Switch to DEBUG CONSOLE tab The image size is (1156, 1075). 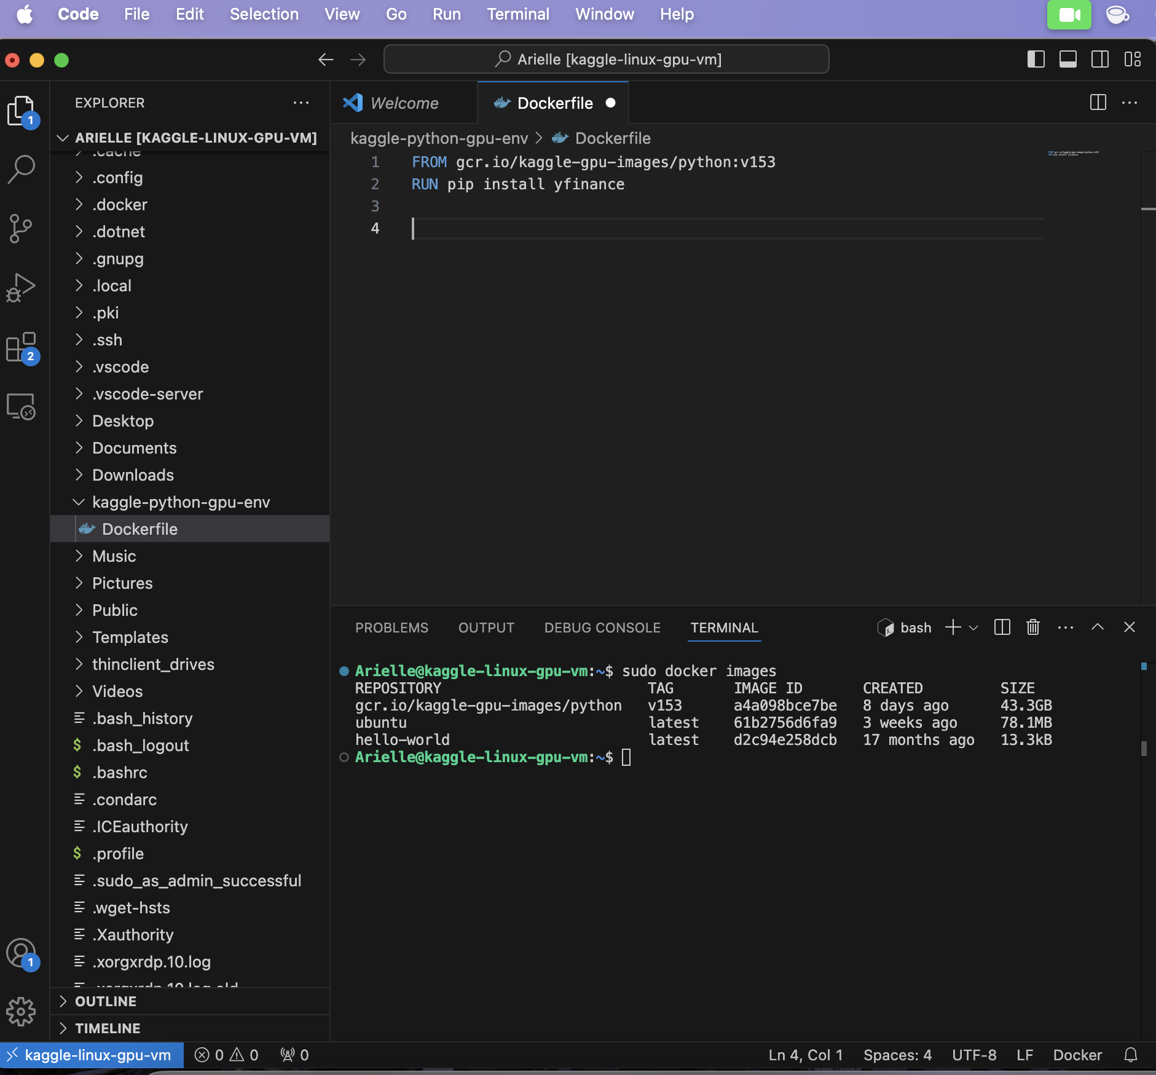click(x=602, y=628)
